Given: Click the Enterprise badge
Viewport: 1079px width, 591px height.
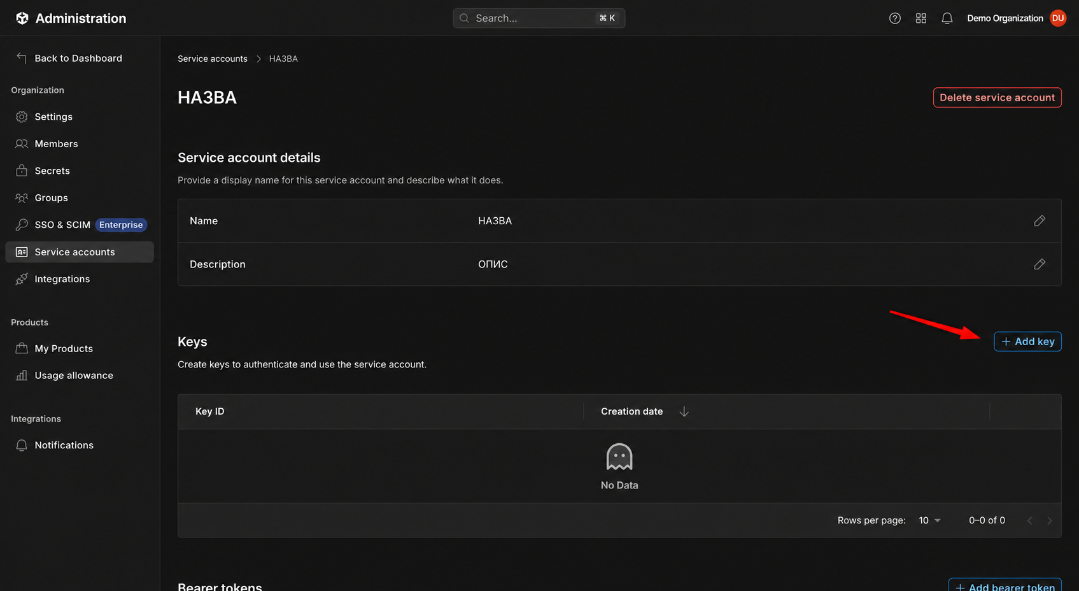Looking at the screenshot, I should (121, 225).
